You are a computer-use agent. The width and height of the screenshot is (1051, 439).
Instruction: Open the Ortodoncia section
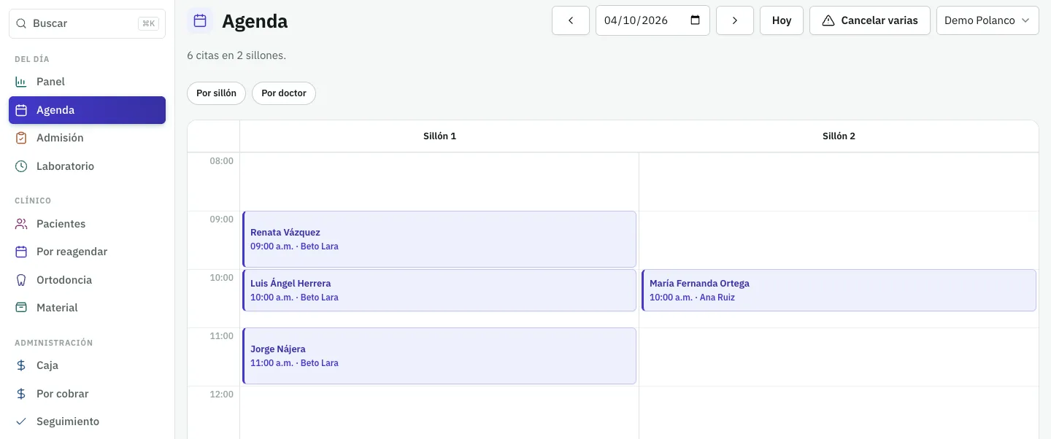(88, 280)
